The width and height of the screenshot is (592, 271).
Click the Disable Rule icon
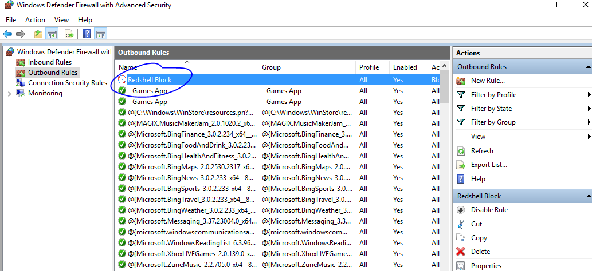click(x=461, y=210)
